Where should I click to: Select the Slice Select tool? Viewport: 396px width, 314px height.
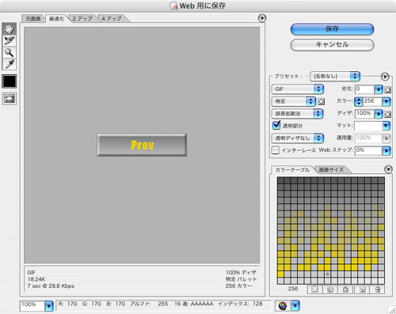click(x=10, y=40)
